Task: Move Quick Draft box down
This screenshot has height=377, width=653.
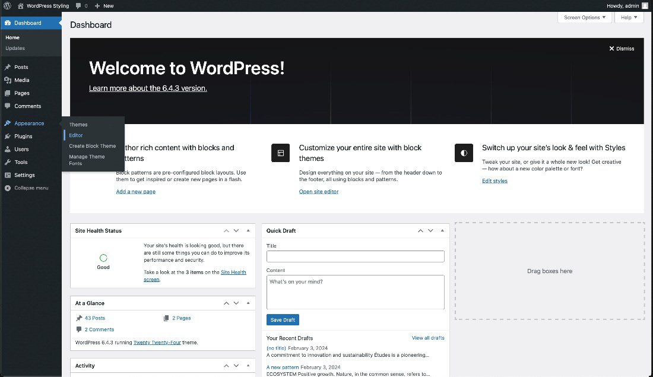Action: (x=430, y=231)
